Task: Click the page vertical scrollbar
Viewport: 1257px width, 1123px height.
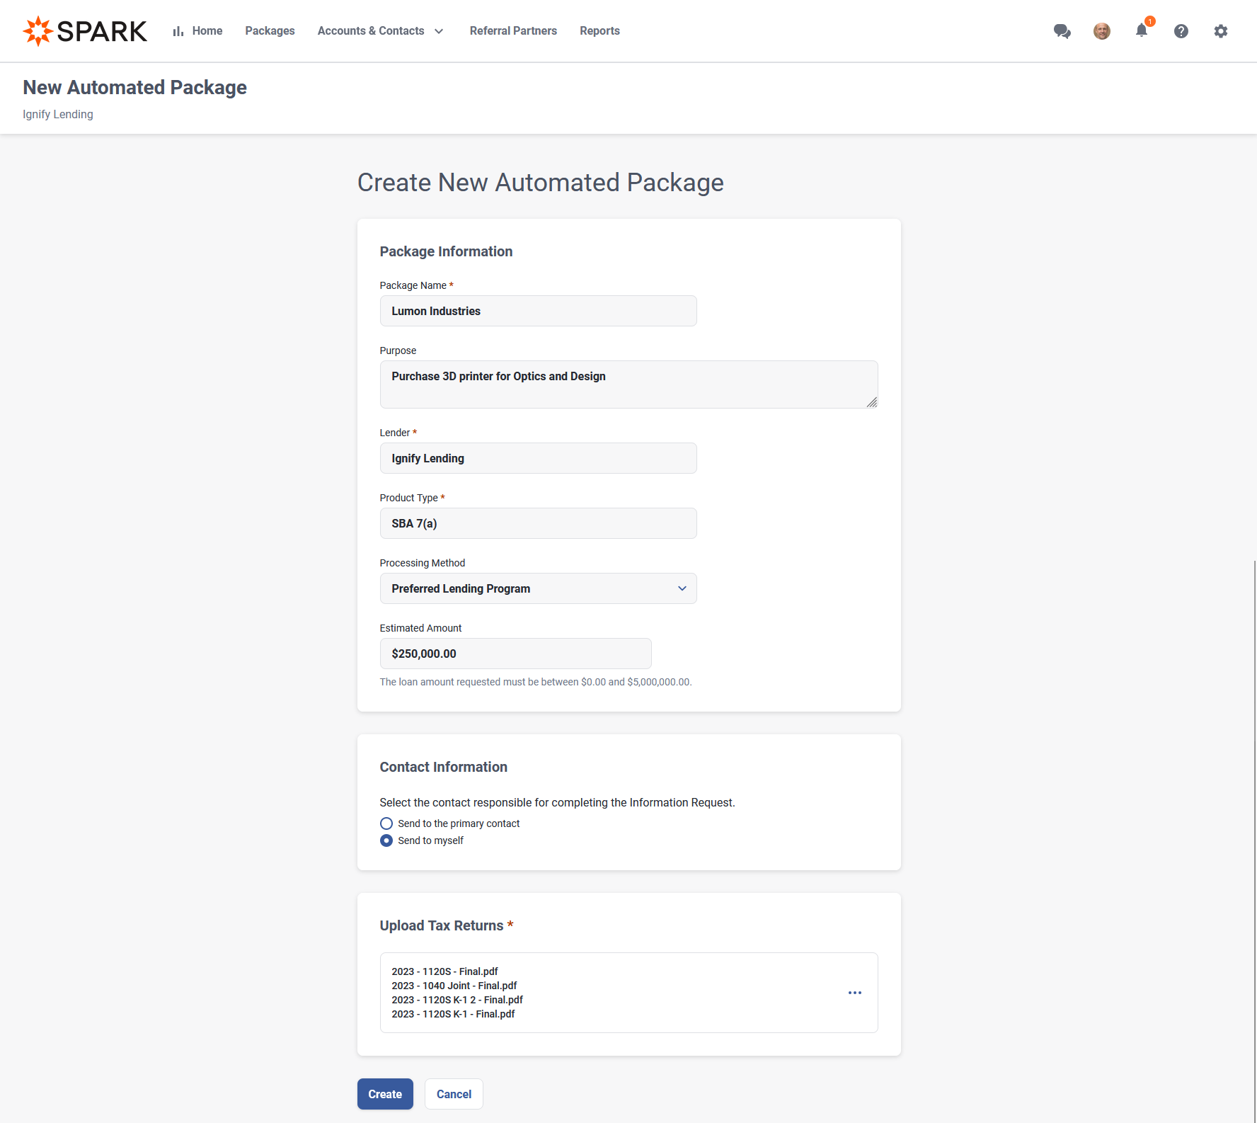Action: [1254, 841]
